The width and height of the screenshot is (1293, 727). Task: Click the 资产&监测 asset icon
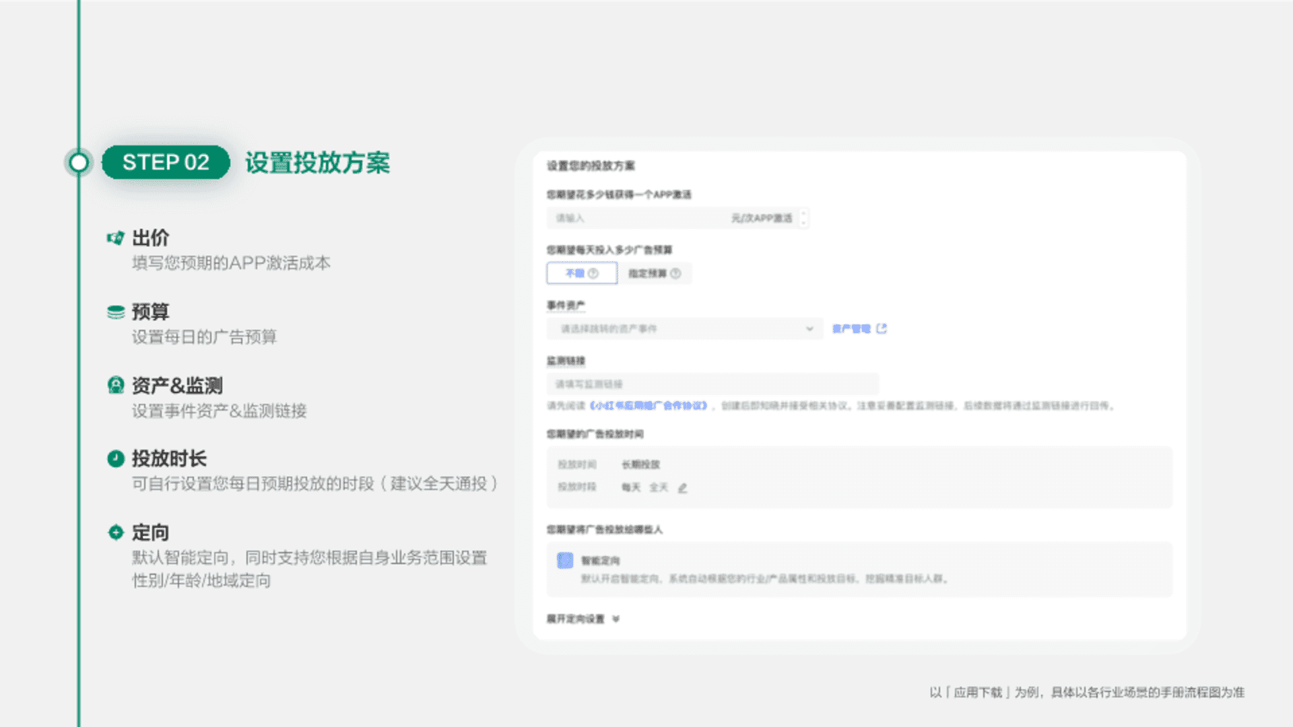(x=115, y=385)
